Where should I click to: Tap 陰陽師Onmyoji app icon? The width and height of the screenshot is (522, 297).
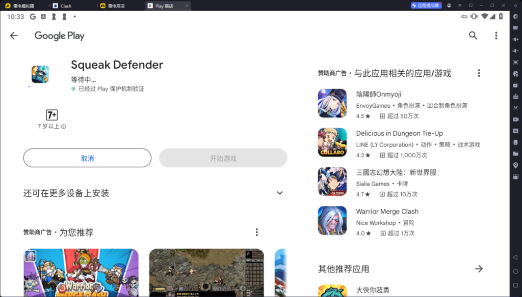332,103
